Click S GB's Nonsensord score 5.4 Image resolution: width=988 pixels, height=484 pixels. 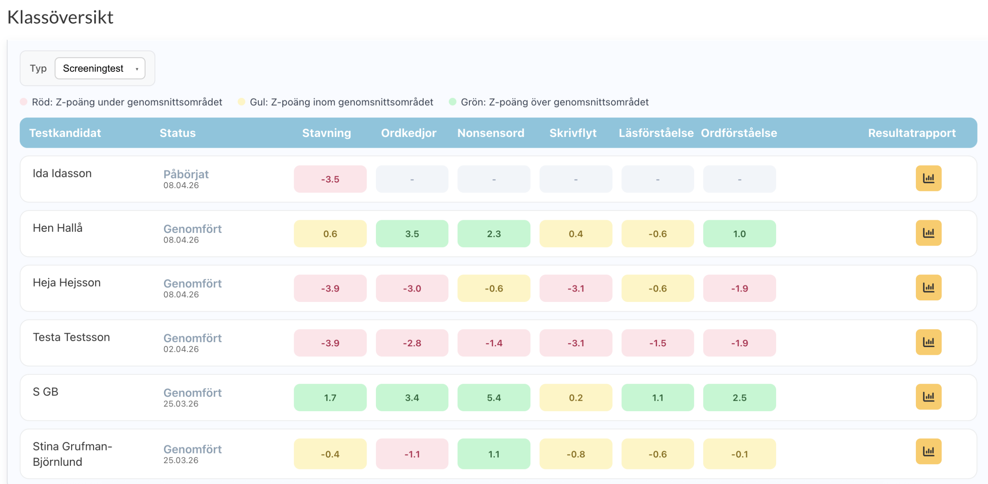tap(494, 398)
